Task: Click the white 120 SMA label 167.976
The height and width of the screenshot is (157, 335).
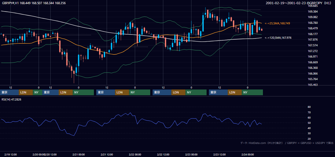Action: pyautogui.click(x=278, y=38)
